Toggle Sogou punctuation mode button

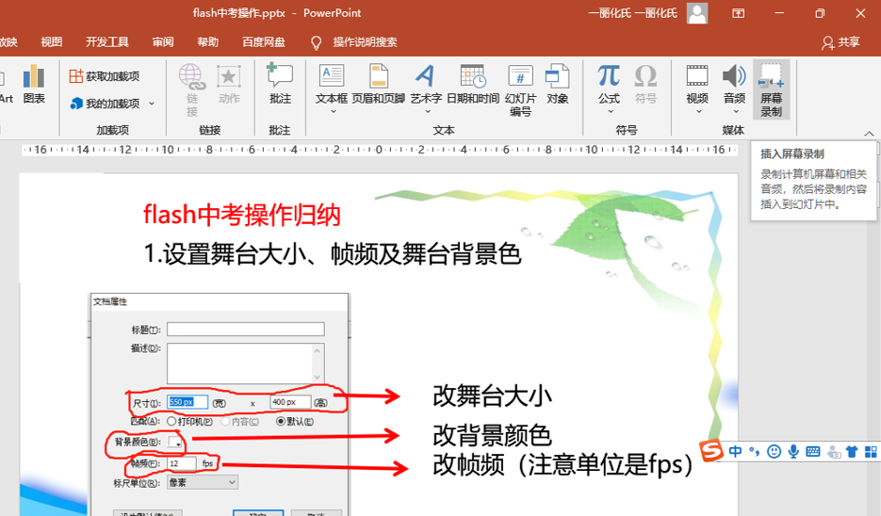point(754,451)
